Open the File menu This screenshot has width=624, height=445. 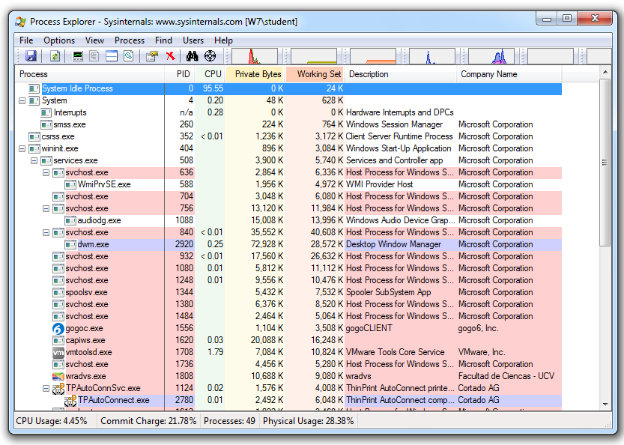pyautogui.click(x=26, y=40)
